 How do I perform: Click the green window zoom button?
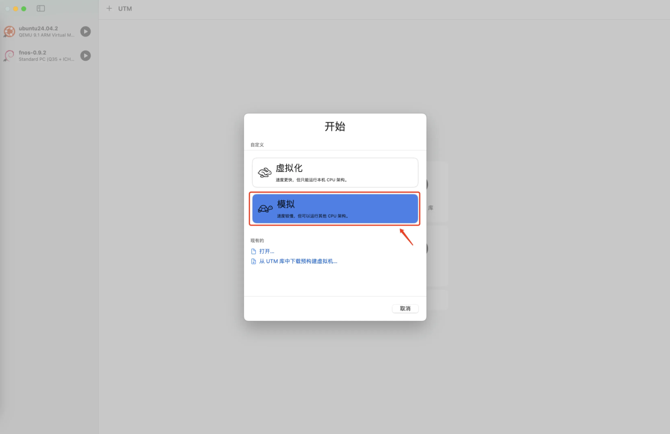tap(24, 8)
